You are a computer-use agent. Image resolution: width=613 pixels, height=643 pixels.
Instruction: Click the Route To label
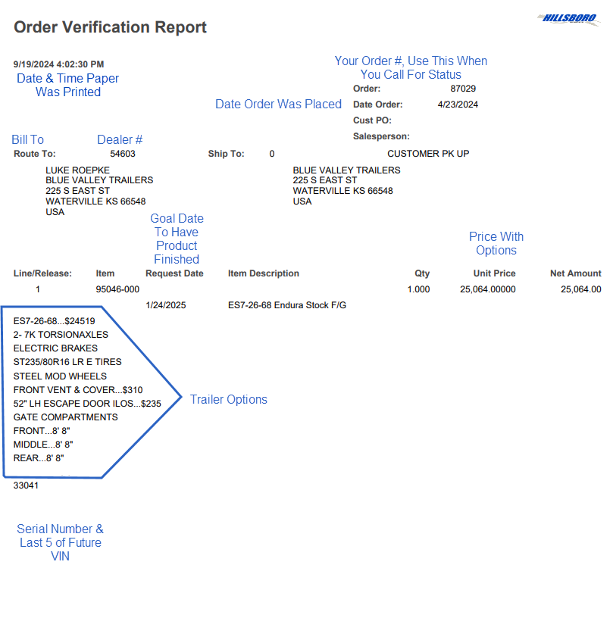click(x=34, y=154)
